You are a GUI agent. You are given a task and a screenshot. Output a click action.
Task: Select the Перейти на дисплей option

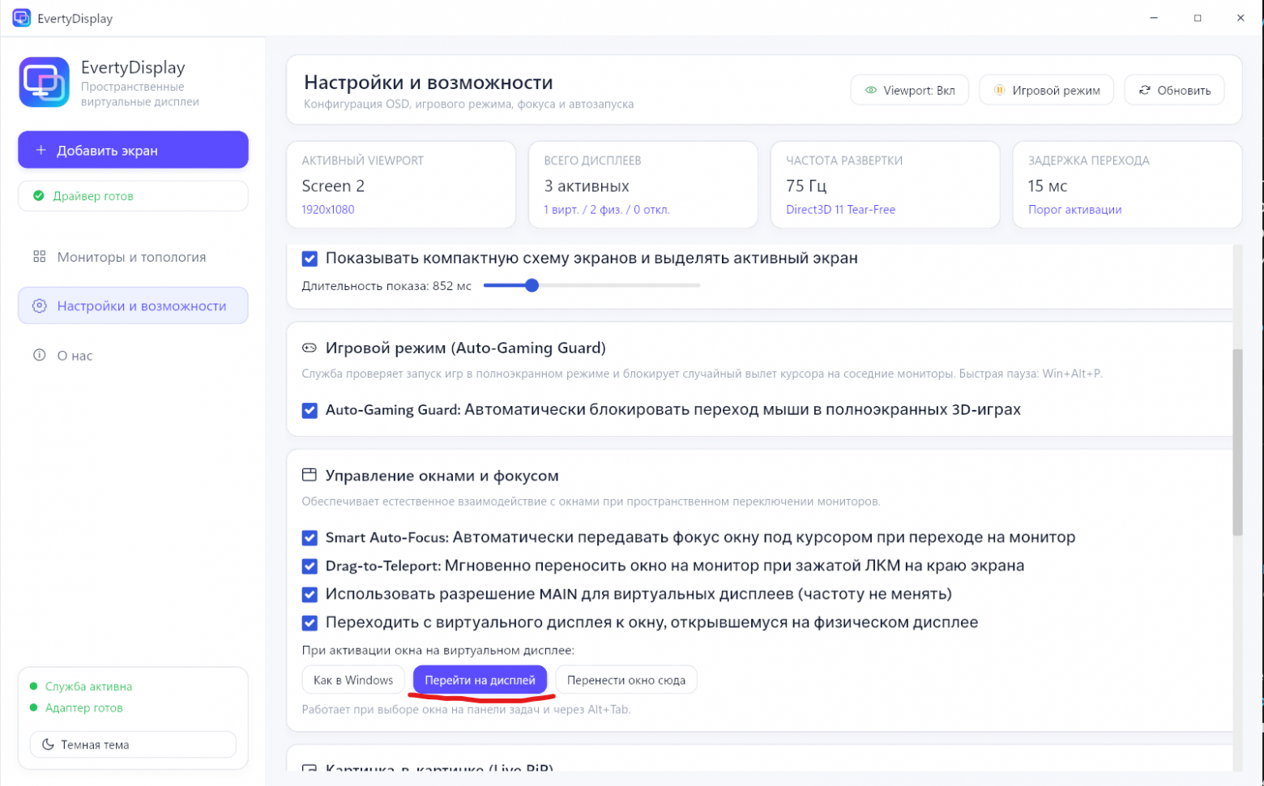(480, 680)
